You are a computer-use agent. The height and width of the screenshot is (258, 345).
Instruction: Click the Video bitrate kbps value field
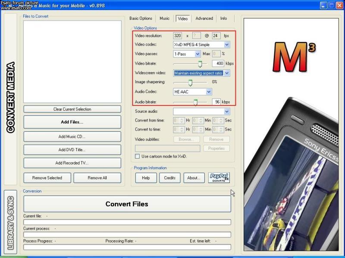pos(218,63)
